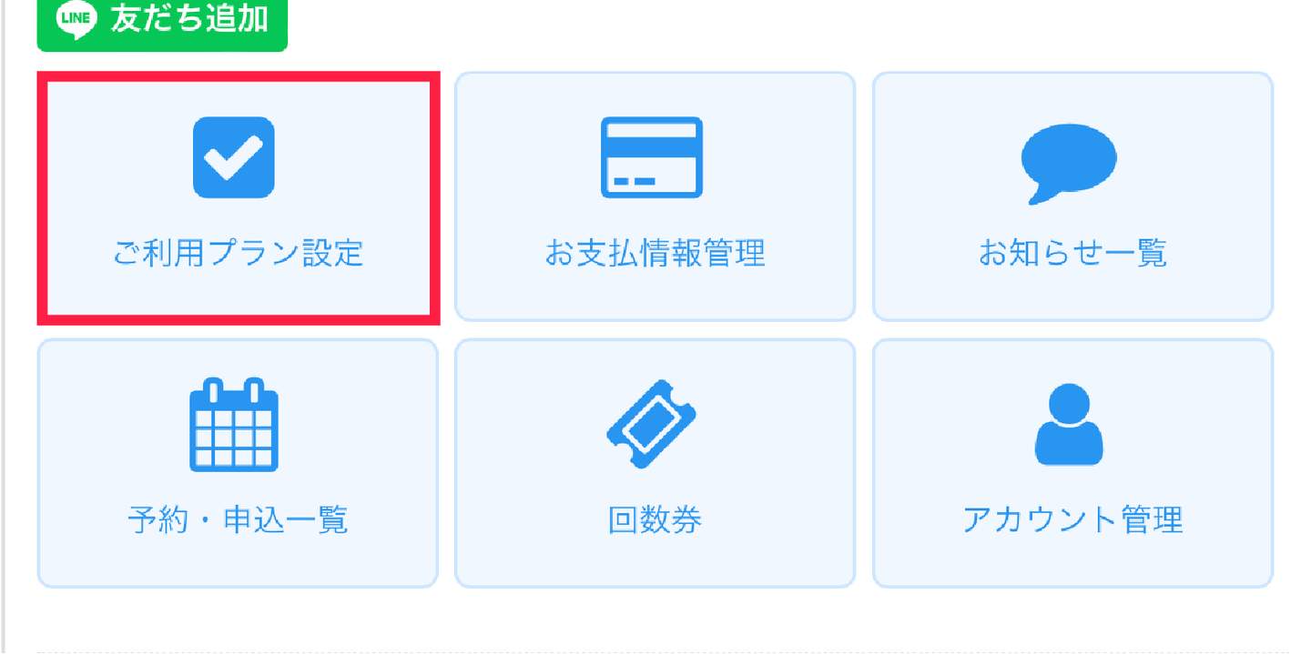Select the payment information management tile

pyautogui.click(x=655, y=196)
